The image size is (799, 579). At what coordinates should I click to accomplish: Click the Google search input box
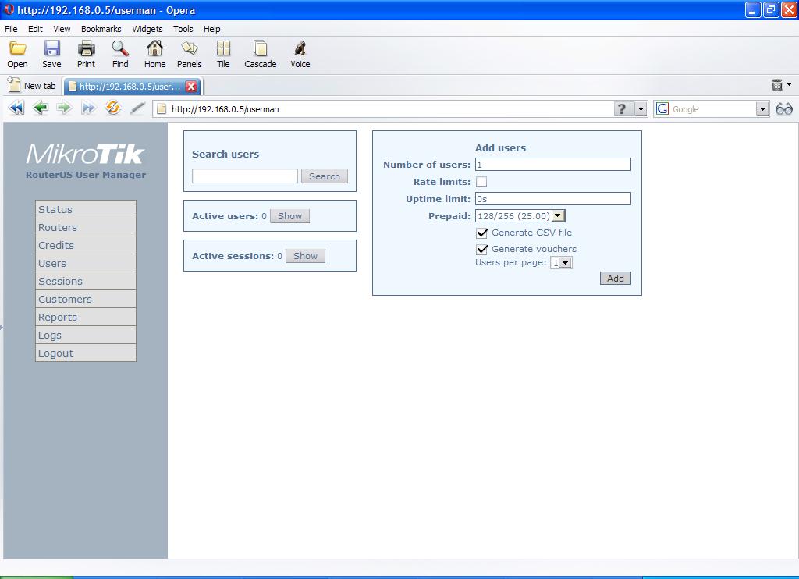pos(712,109)
